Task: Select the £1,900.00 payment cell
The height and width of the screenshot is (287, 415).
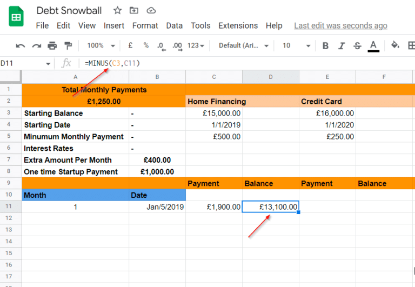Action: [x=214, y=206]
